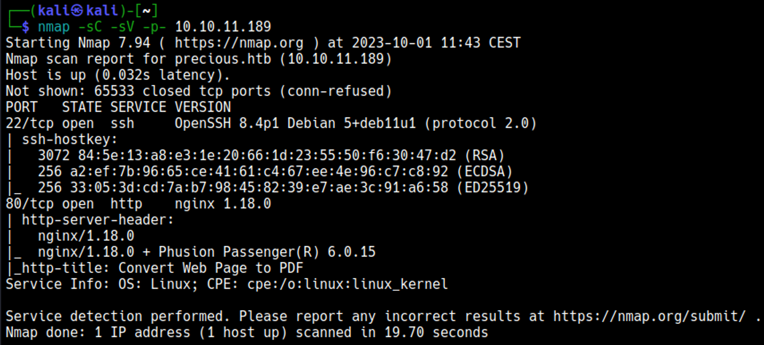Click the OpenSSH 8.4p1 version text
This screenshot has height=345, width=764.
pyautogui.click(x=227, y=123)
